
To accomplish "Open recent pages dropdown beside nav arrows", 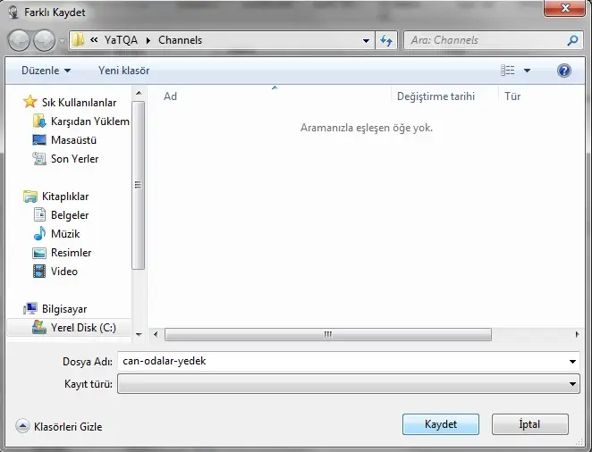I will (63, 40).
